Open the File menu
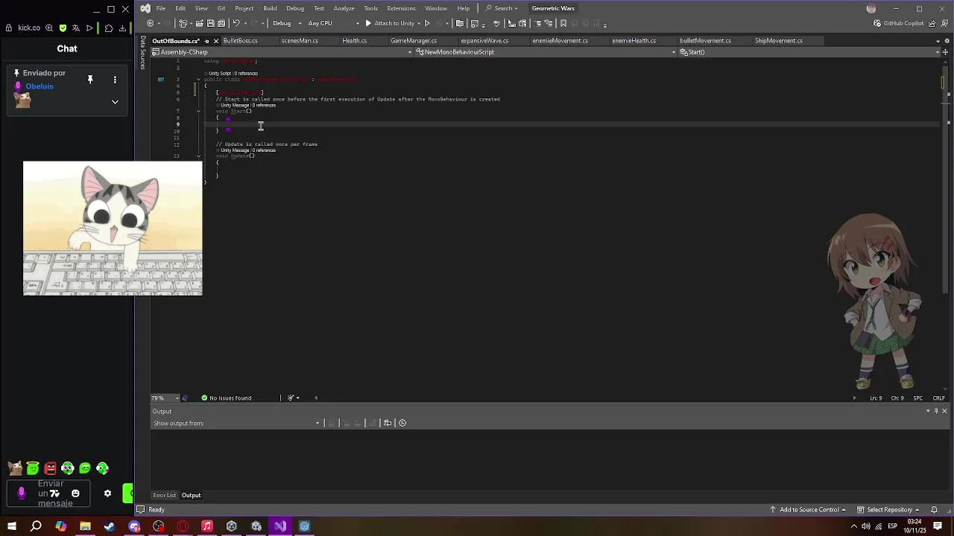 tap(161, 8)
